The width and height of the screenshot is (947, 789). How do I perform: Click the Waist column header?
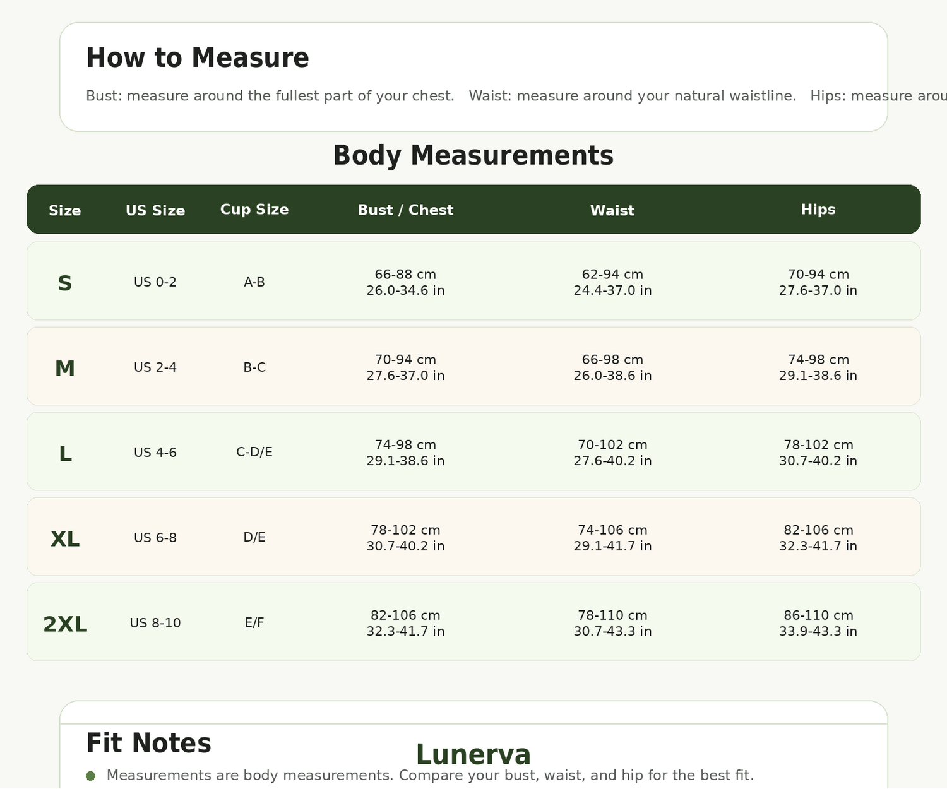point(612,211)
